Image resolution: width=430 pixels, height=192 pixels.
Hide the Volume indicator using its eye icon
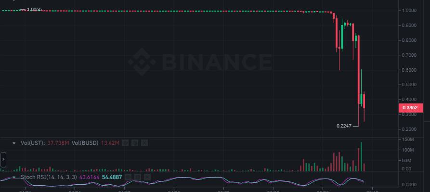125,143
